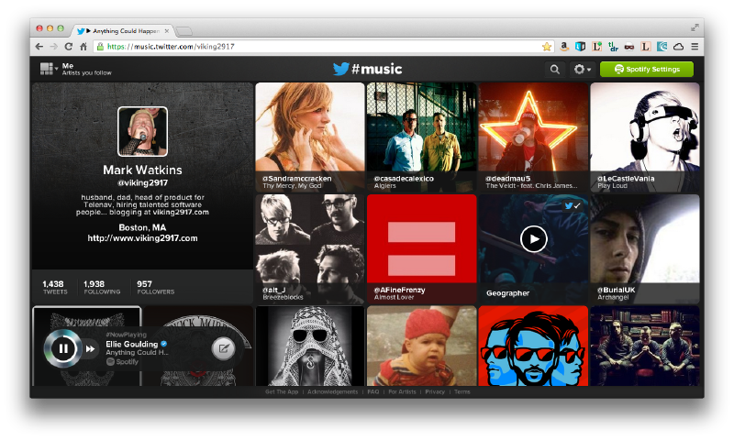Click Acknowledgements footer link
Screen dimensions: 734x440
332,391
